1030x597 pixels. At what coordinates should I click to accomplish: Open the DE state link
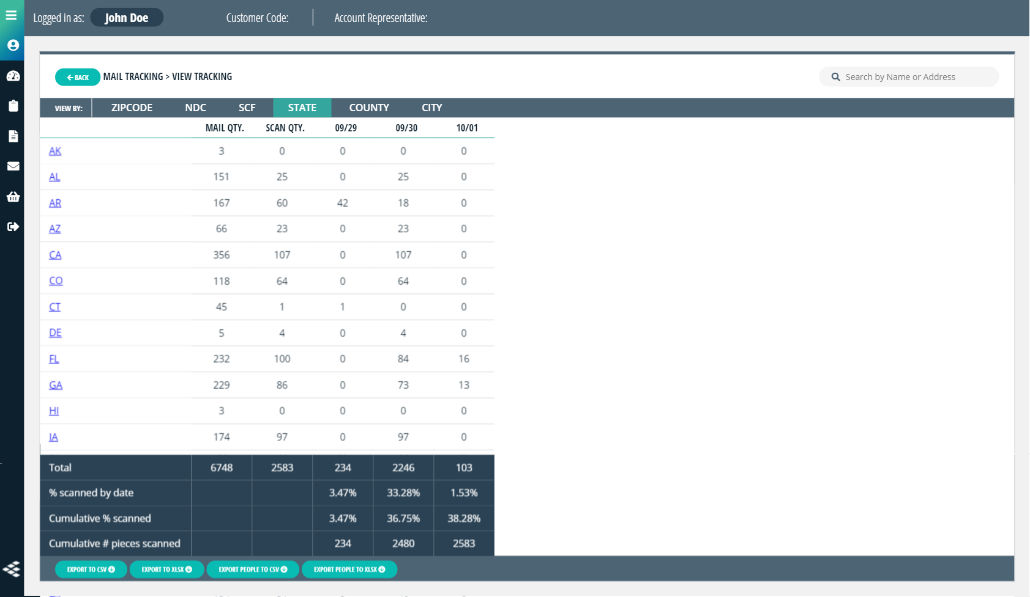(x=55, y=332)
